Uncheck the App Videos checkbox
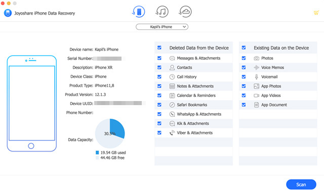This screenshot has width=324, height=193. (244, 95)
